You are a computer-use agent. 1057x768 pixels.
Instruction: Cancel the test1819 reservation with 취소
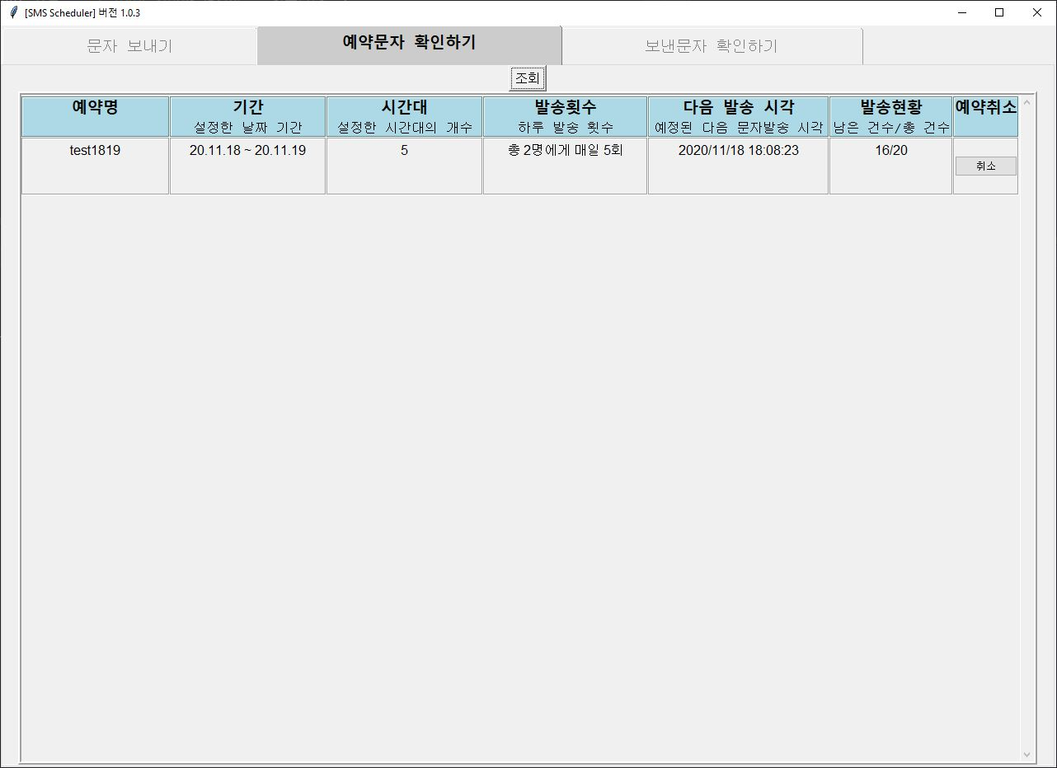985,166
